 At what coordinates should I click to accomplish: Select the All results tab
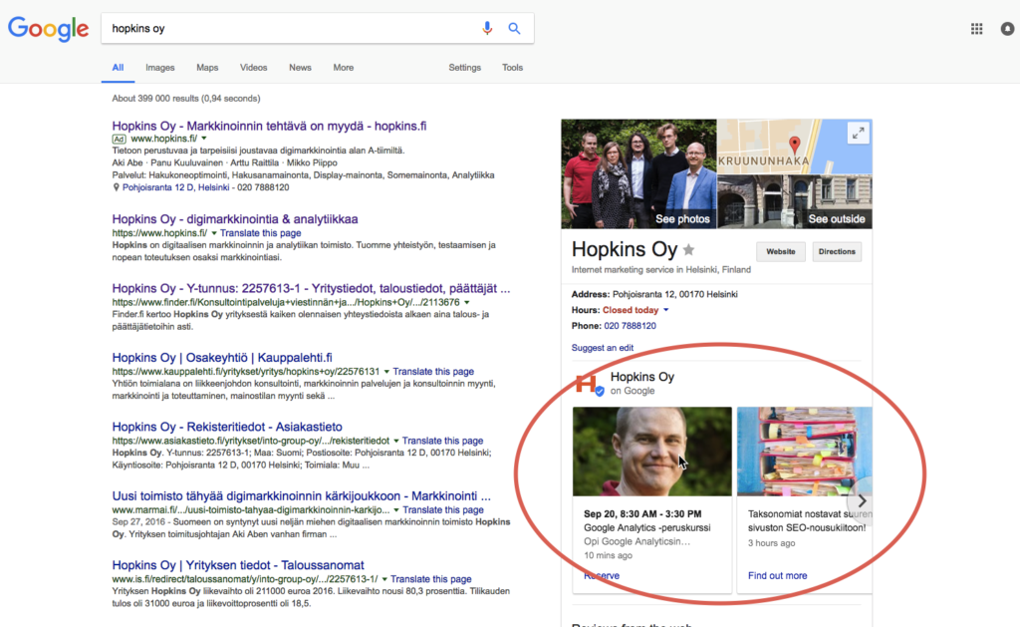(x=118, y=68)
